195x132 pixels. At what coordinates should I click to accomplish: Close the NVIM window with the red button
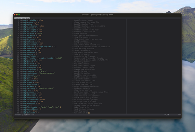click(x=15, y=15)
